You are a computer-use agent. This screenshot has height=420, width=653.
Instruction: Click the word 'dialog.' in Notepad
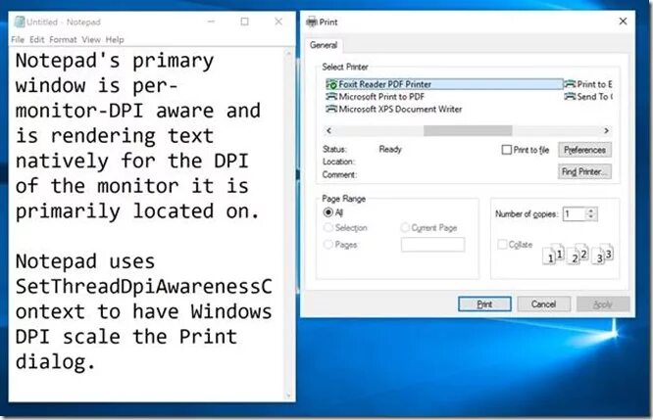(55, 362)
